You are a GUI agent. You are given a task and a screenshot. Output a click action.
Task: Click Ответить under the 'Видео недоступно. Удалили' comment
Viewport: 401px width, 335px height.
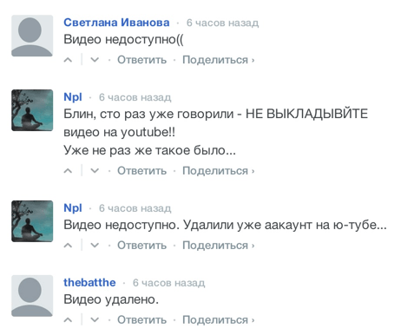coord(141,246)
